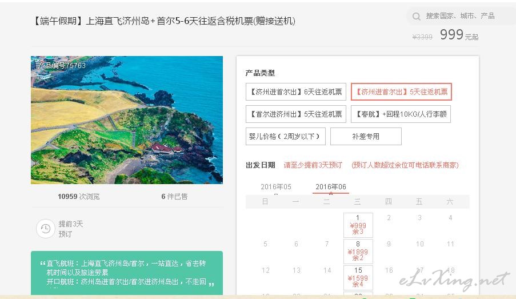Open the Jeju island product photo

[x=127, y=120]
